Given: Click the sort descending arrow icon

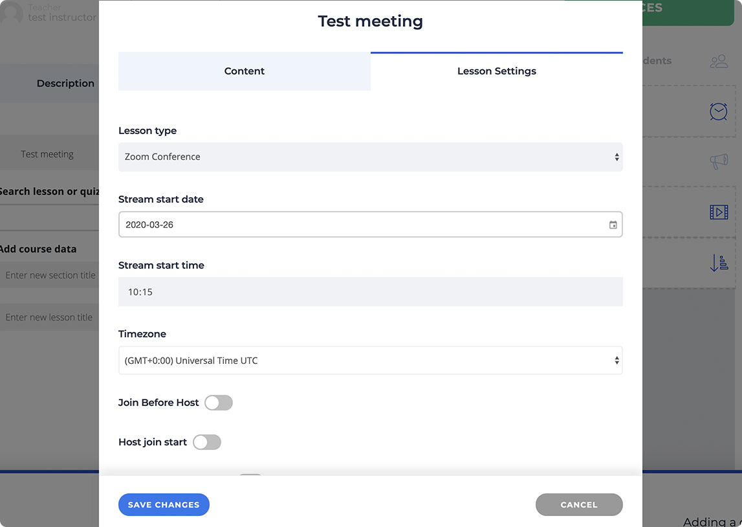Looking at the screenshot, I should (x=719, y=262).
